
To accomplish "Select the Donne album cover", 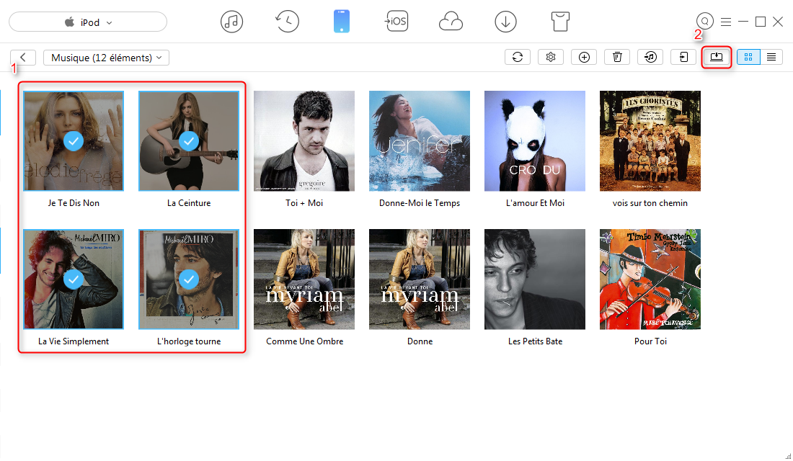I will pos(420,279).
